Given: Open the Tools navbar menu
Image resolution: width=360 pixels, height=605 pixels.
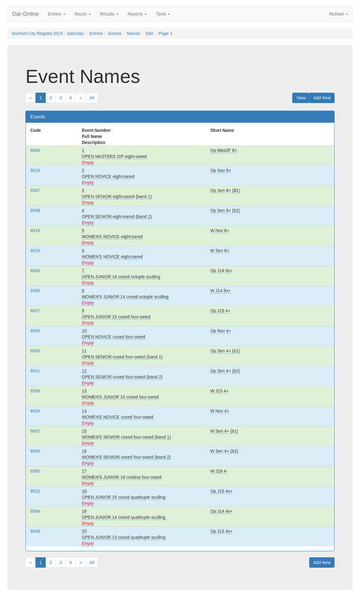Looking at the screenshot, I should point(163,14).
